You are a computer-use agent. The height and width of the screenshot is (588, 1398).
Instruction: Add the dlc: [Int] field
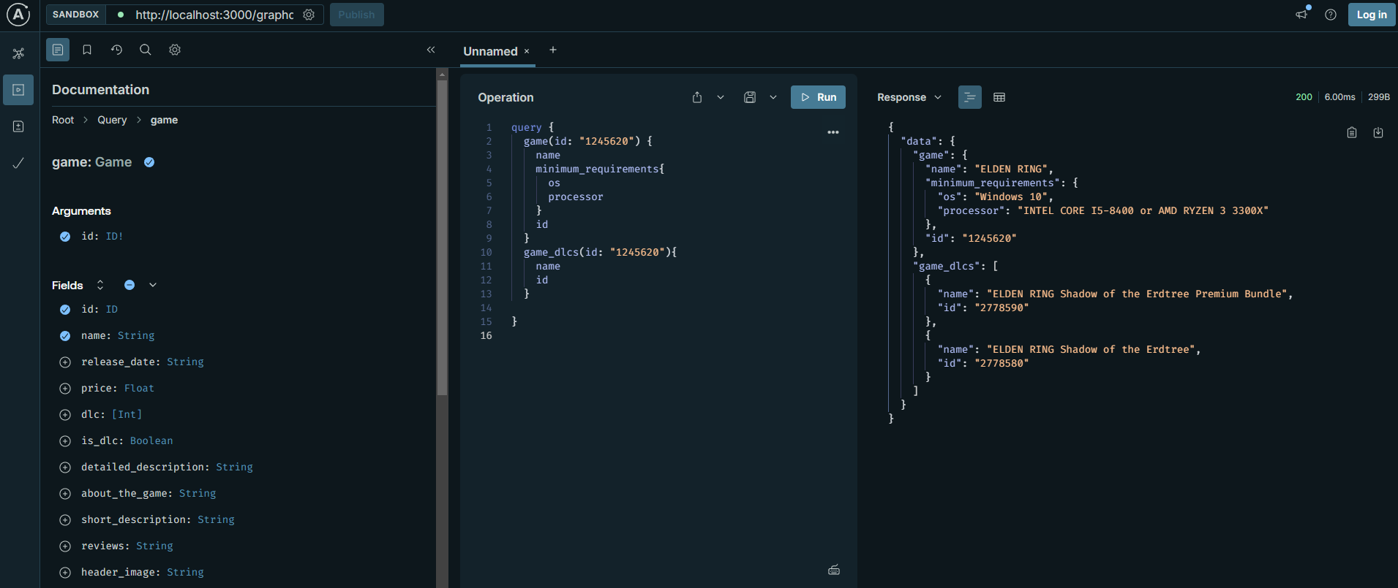point(65,415)
